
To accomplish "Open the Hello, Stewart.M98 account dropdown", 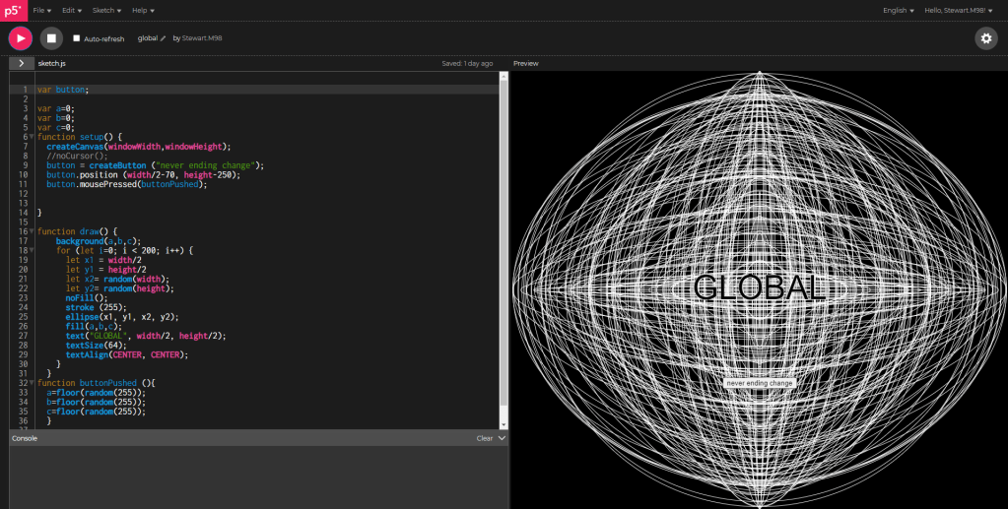I will coord(958,10).
